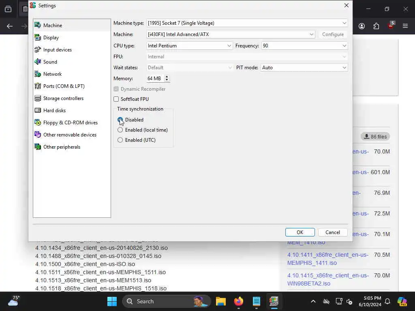This screenshot has height=311, width=415.
Task: Open the MEMPHIS_1411.iso link in browser
Action: [x=328, y=259]
